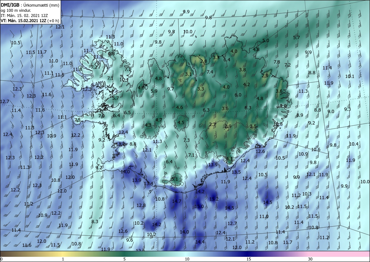Screen dimensions: 370x262
Task: Click the map value '4.2'
Action: (x=246, y=84)
